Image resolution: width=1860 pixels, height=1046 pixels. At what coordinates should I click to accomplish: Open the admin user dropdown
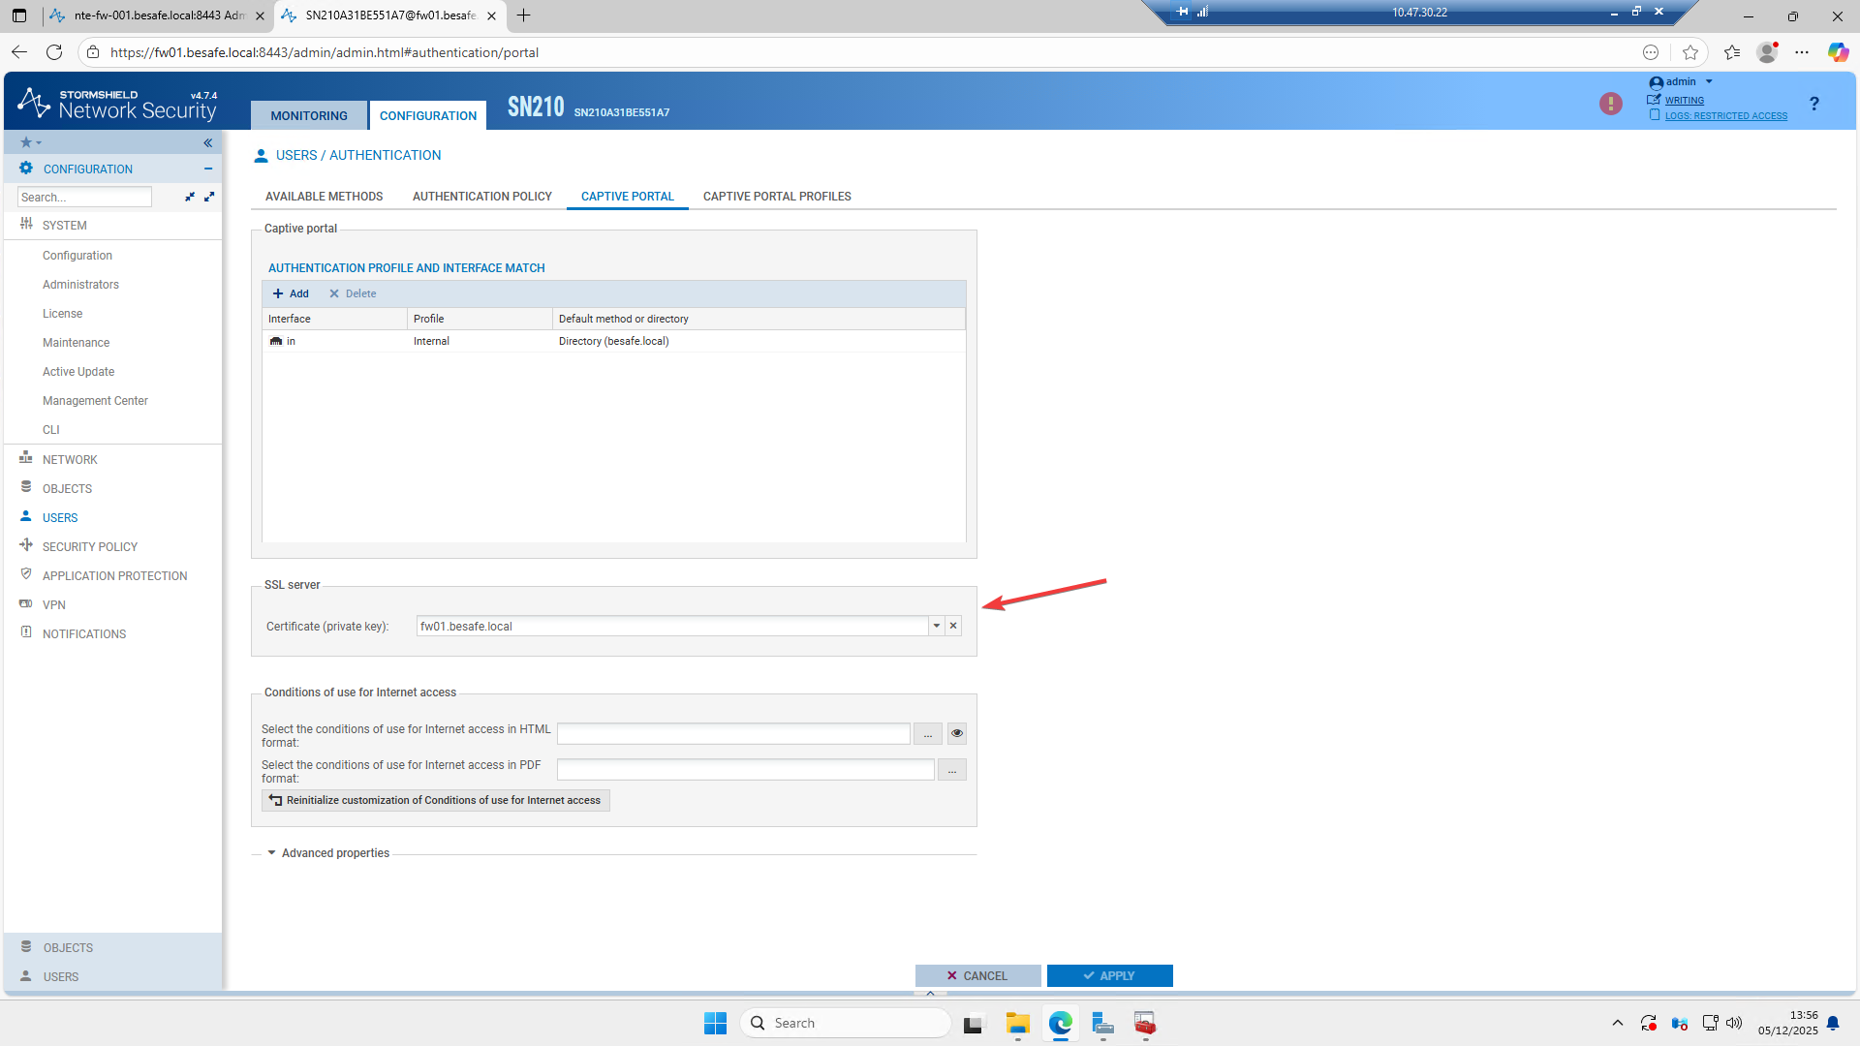tap(1682, 82)
